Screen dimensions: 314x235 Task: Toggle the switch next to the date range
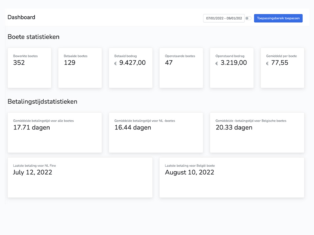(x=248, y=18)
